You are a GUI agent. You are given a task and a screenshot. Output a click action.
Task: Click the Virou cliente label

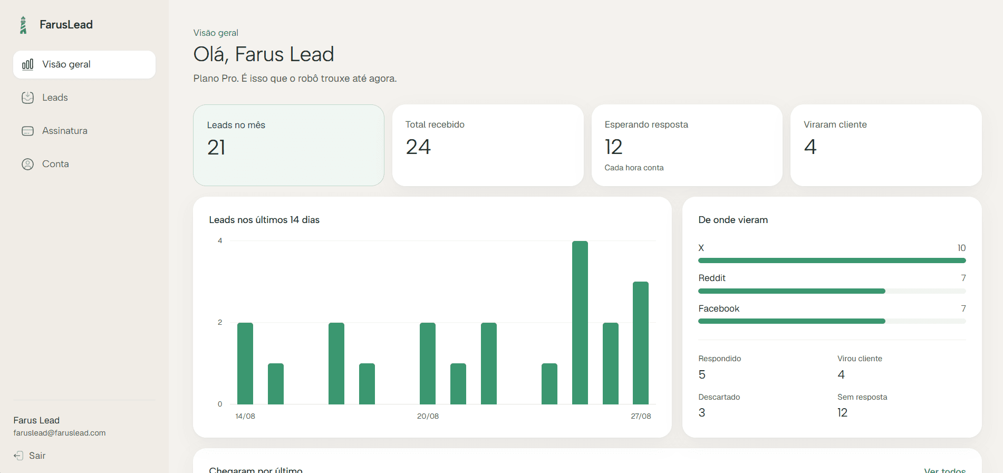pyautogui.click(x=860, y=359)
